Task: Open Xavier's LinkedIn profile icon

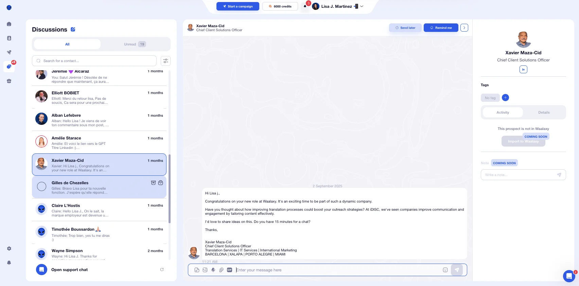Action: (523, 70)
